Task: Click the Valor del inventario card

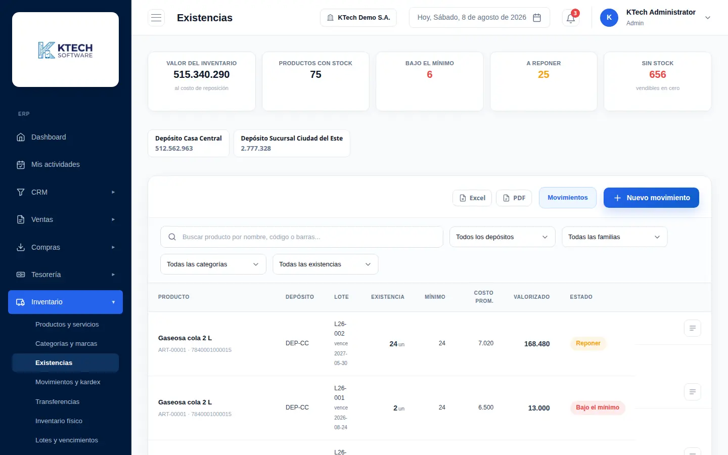Action: (202, 81)
